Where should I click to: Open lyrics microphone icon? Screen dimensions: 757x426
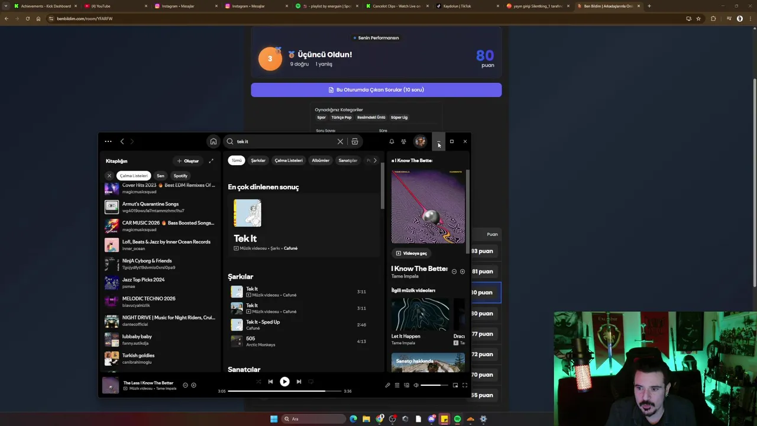[387, 385]
